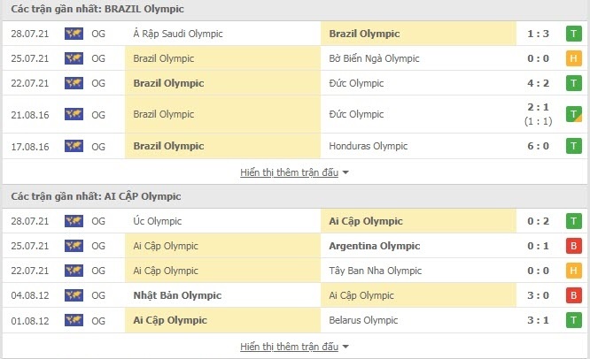Screen dimensions: 590x359
Task: Click the 4 : 2 score of Brazil vs Đức
Action: (538, 83)
